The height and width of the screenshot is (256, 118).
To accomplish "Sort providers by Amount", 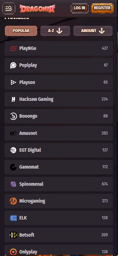I will (93, 31).
